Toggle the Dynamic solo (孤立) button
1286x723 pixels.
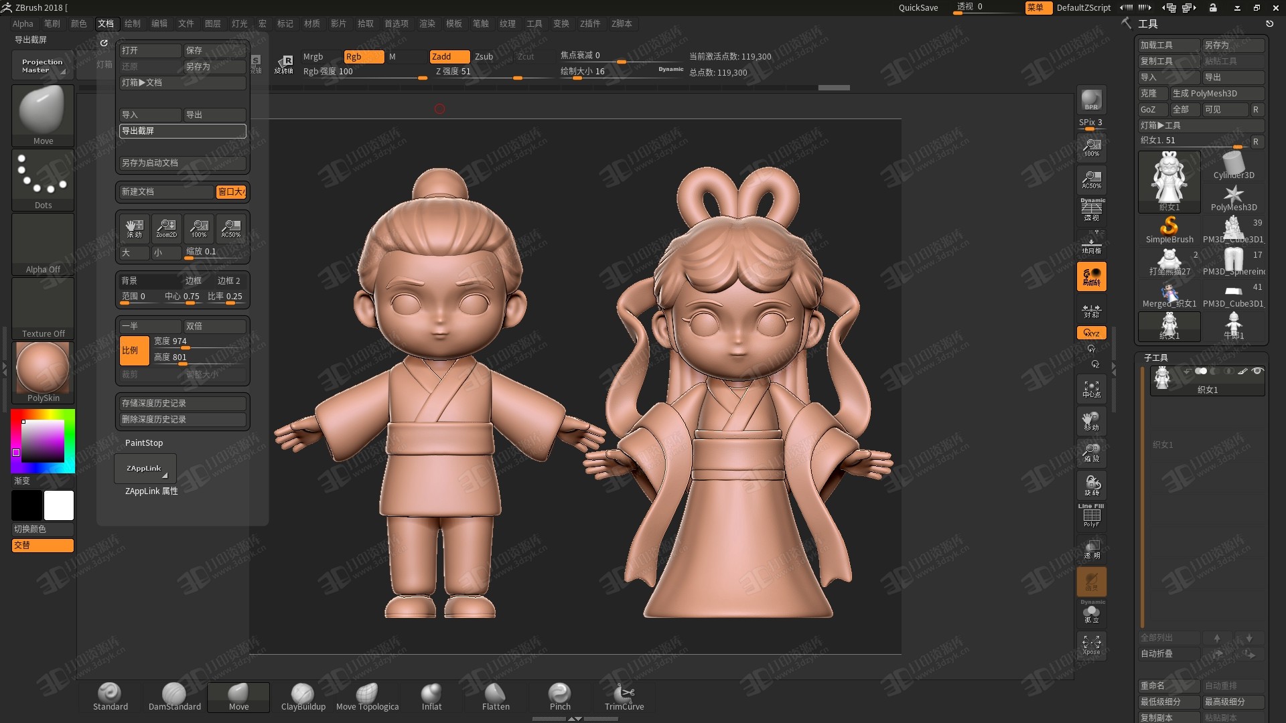[x=1091, y=613]
